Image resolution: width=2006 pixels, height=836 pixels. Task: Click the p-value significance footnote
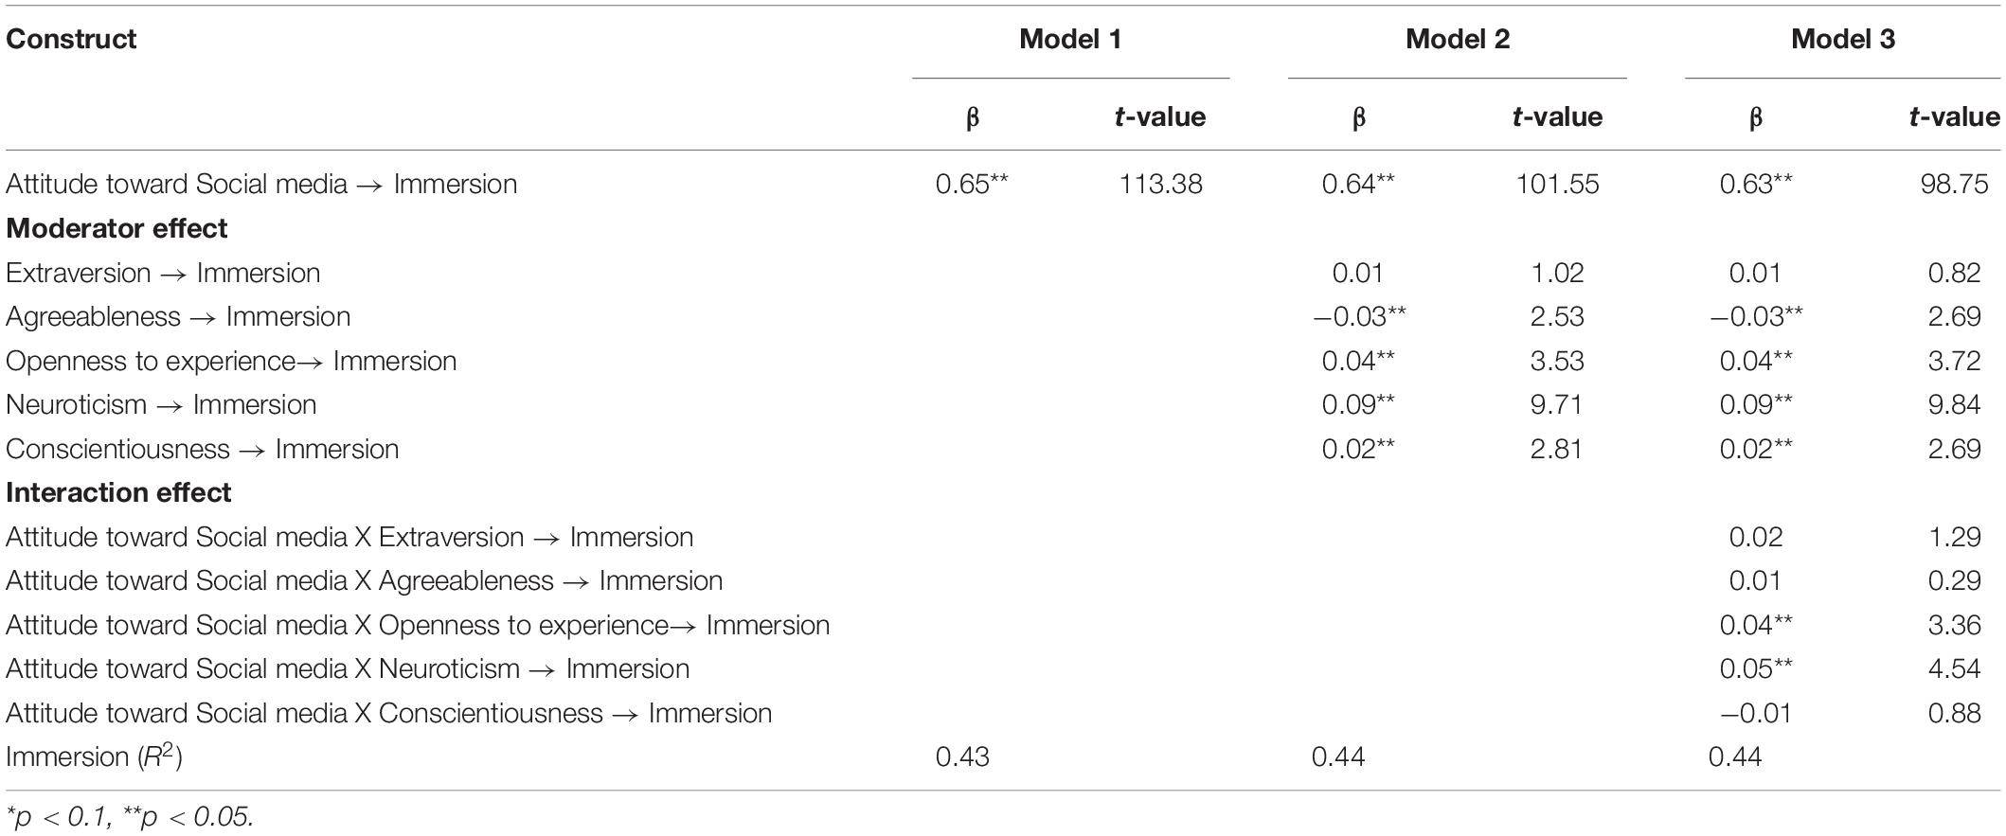(130, 816)
